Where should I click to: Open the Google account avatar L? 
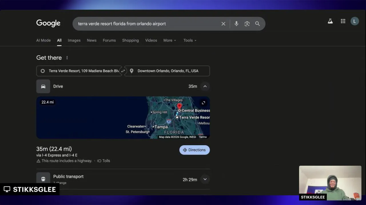(355, 21)
